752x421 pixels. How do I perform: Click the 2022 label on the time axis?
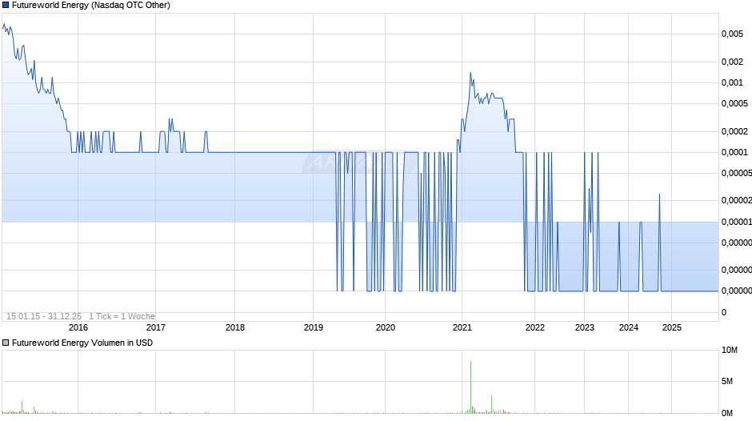point(535,327)
